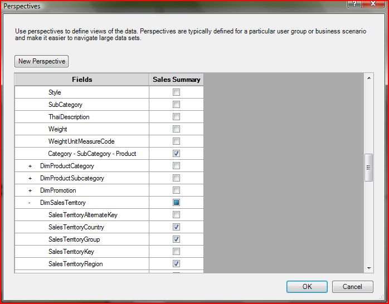Click the scrollbar down arrow
This screenshot has width=389, height=304.
[x=369, y=268]
